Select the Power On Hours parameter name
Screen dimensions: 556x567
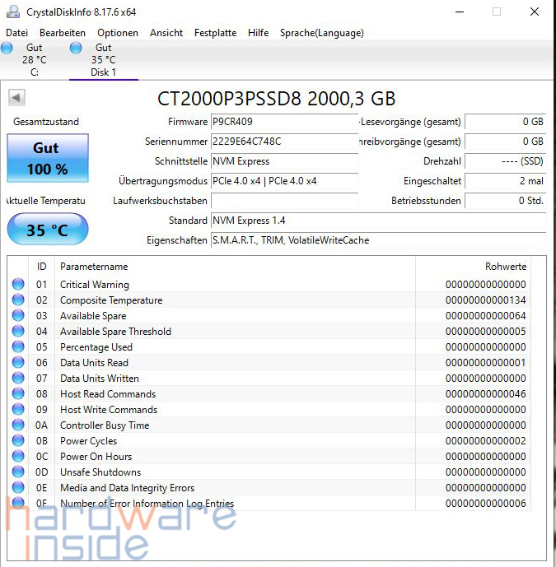tap(96, 457)
